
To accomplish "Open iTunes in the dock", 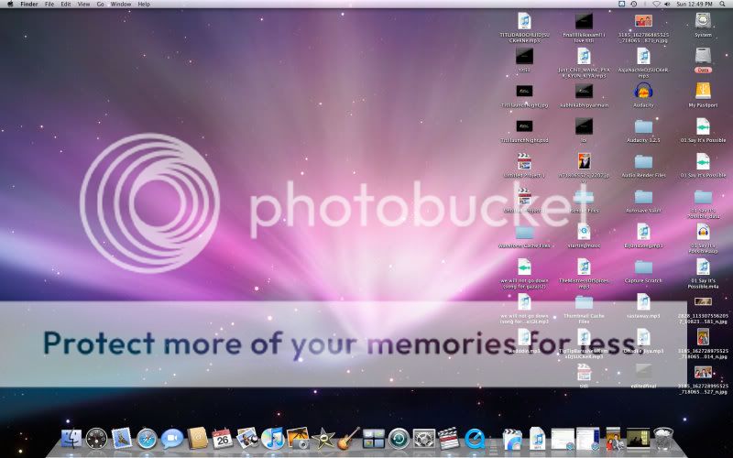I will (x=273, y=439).
